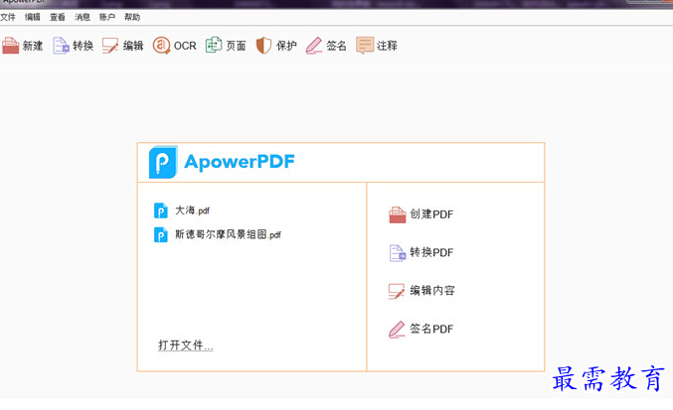673x410 pixels.
Task: Open the 编辑 menu in menu bar
Action: [33, 17]
